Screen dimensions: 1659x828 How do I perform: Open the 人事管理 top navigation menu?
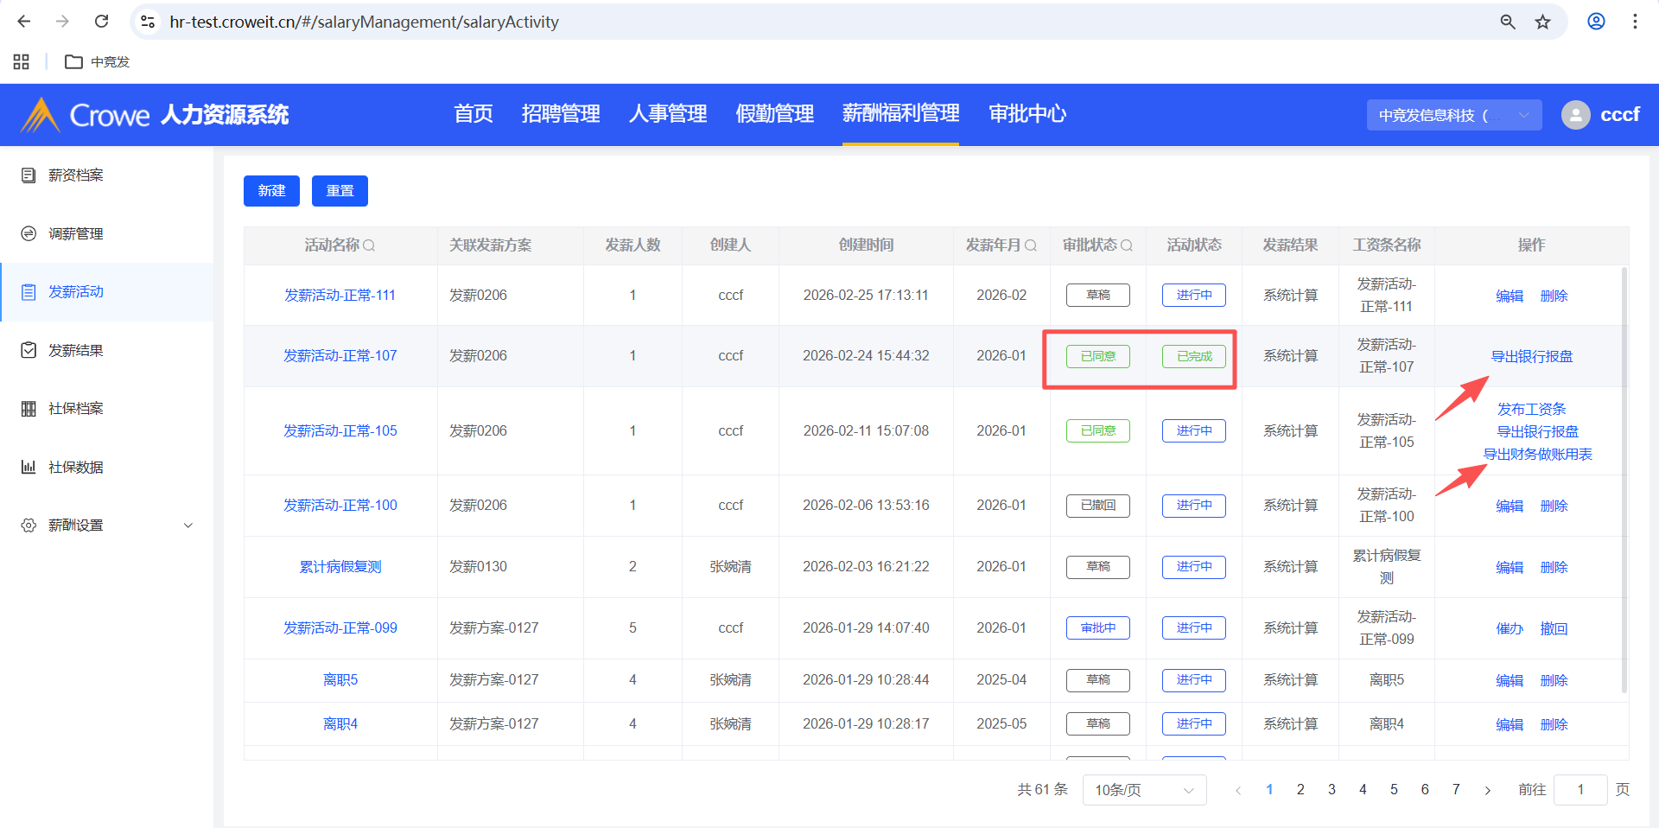[667, 114]
